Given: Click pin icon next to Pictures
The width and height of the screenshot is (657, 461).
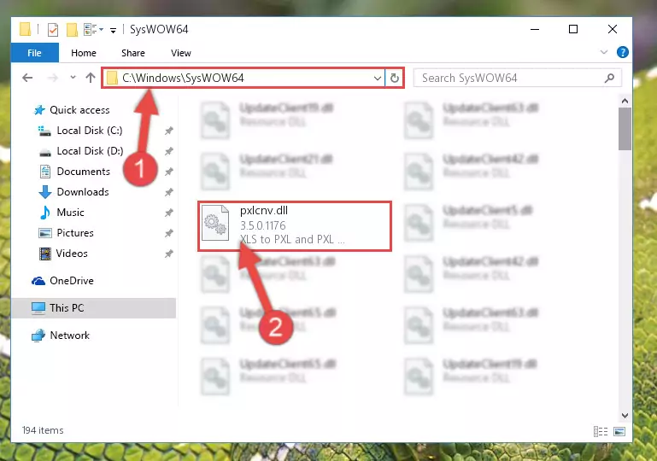Looking at the screenshot, I should coord(169,233).
